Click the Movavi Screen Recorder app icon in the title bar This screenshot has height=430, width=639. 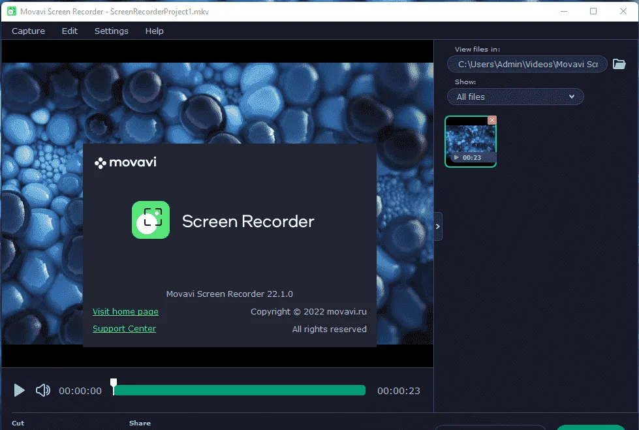(11, 11)
